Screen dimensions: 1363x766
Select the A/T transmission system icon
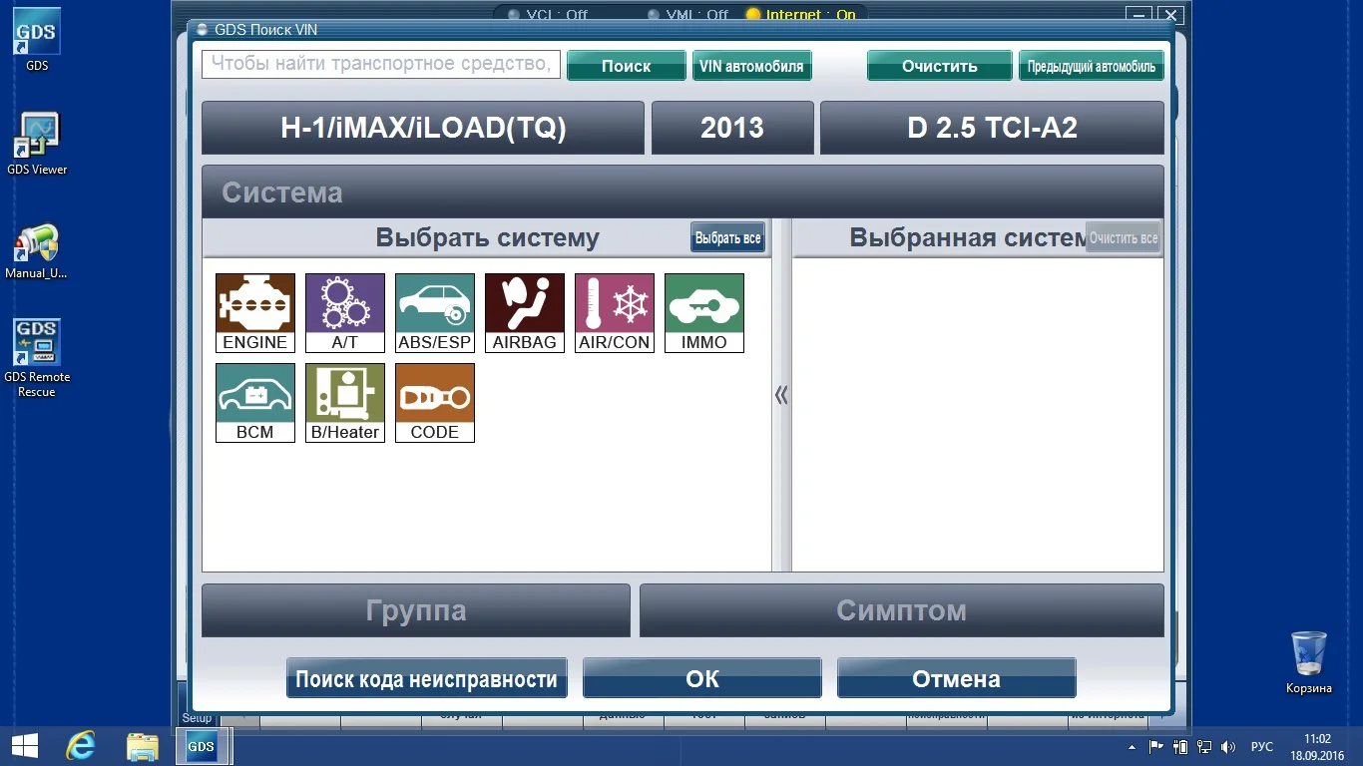pyautogui.click(x=345, y=313)
